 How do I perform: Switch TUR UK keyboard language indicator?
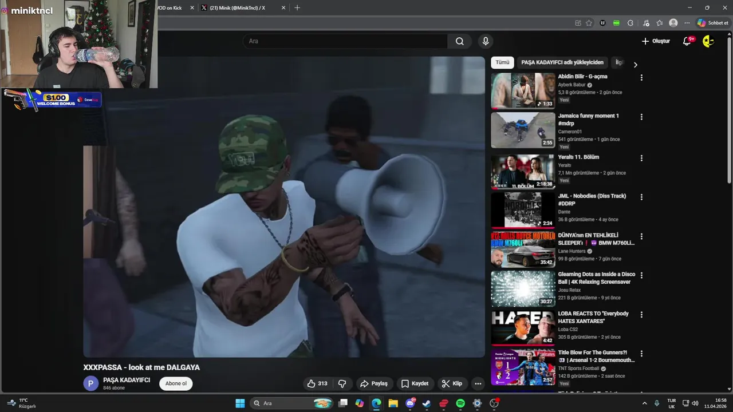(x=672, y=403)
